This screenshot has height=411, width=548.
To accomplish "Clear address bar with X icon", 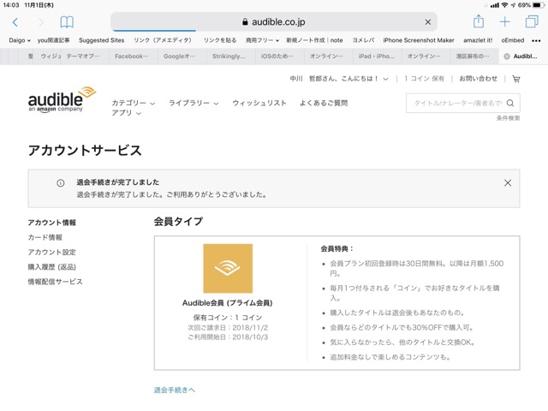I will click(428, 22).
